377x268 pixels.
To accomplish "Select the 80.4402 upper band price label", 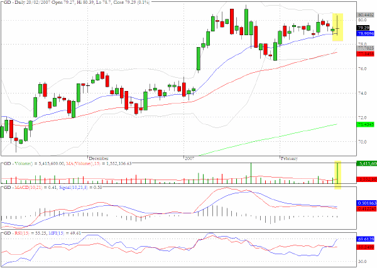I will 366,15.
